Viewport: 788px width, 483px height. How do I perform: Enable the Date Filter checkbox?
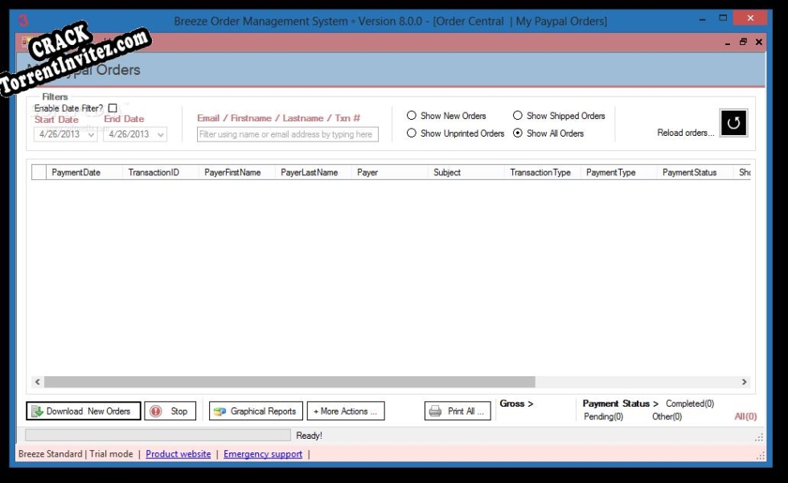pyautogui.click(x=112, y=108)
